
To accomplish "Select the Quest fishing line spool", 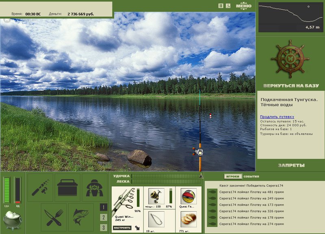I will click(x=188, y=196).
